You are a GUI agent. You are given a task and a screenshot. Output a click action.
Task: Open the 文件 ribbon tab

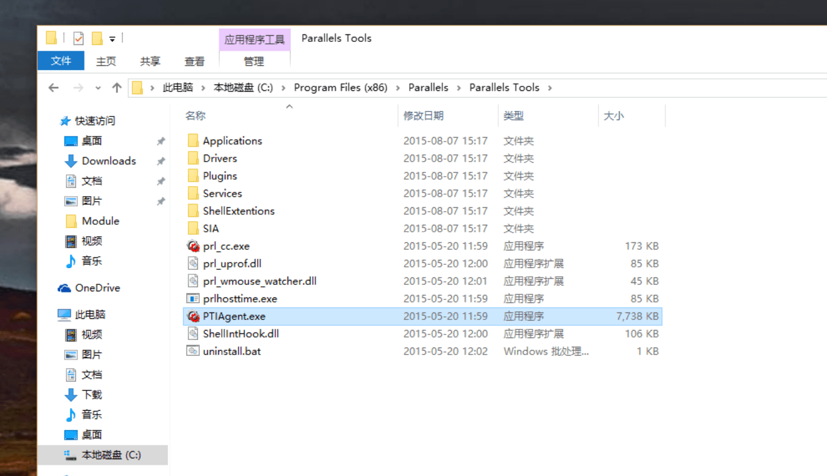[61, 61]
